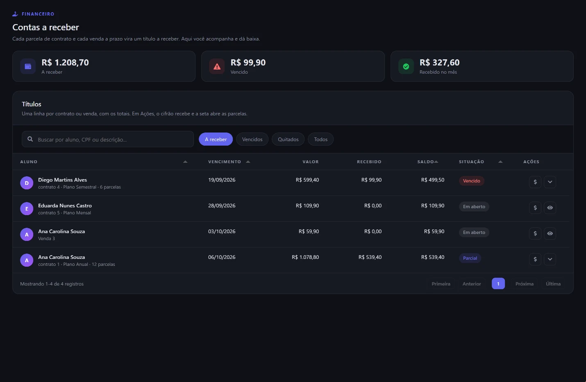This screenshot has height=382, width=586.
Task: Click the Vencido status badge for Diego
Action: pyautogui.click(x=472, y=181)
